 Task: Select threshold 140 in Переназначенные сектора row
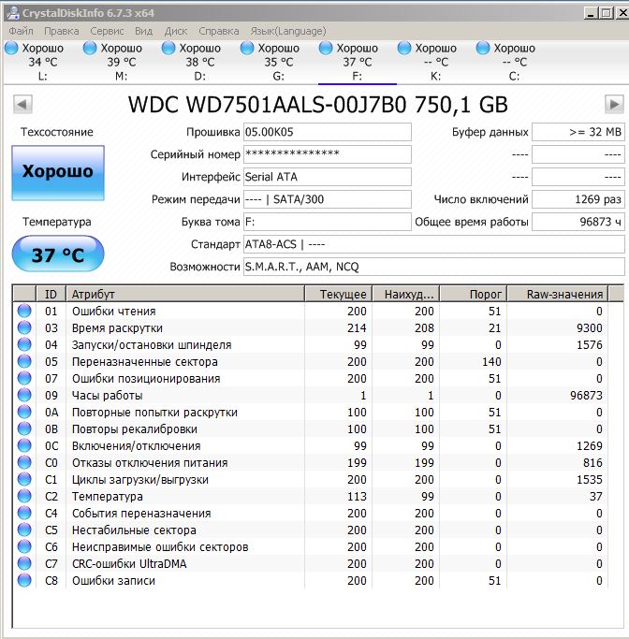click(491, 361)
